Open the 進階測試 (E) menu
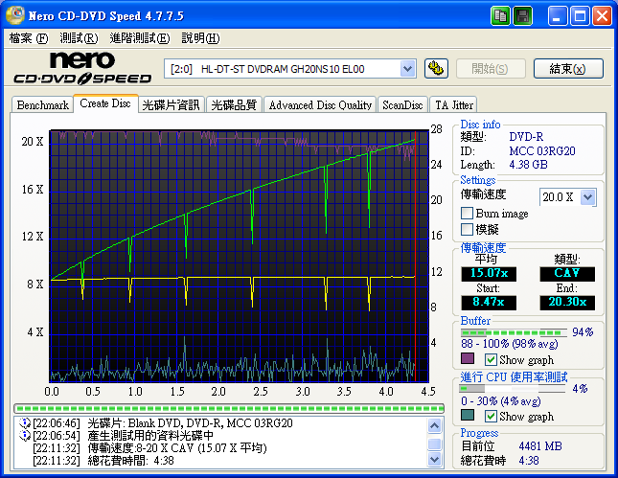Viewport: 618px width, 478px height. (x=139, y=38)
